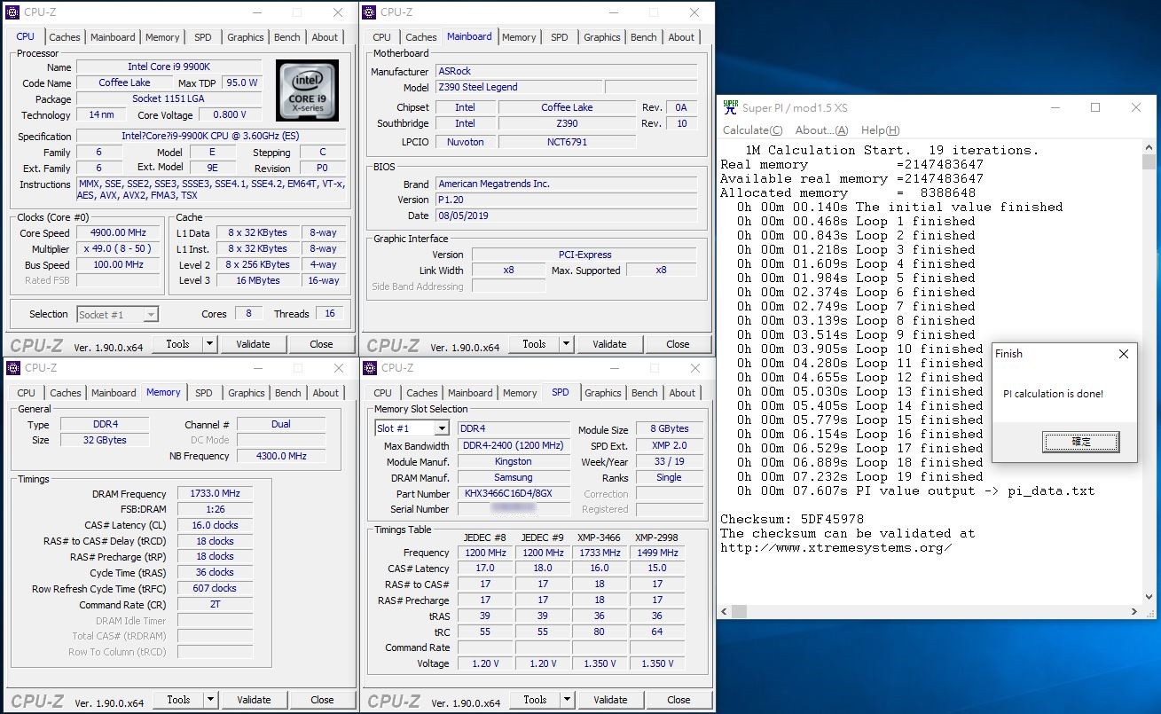1161x714 pixels.
Task: Click the Row Refresh Cycle Time '607 clocks'
Action: pos(215,588)
